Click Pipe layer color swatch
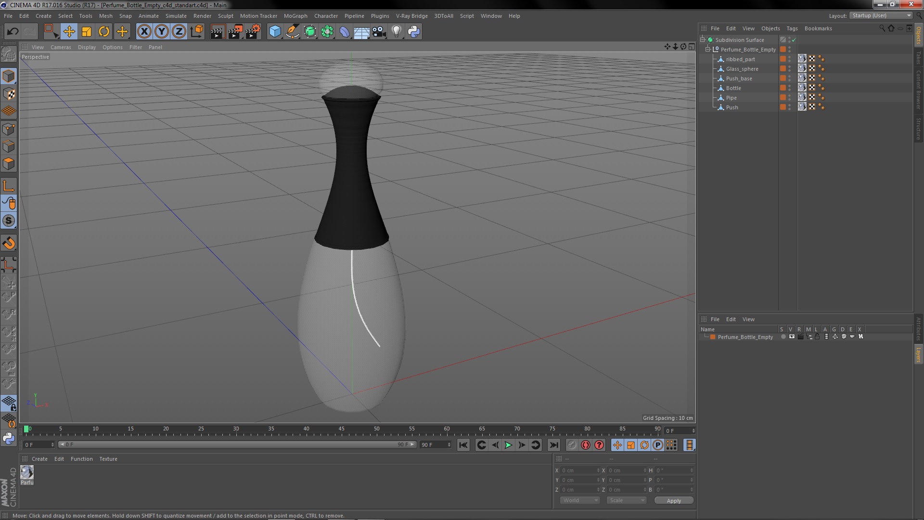924x520 pixels. 783,98
